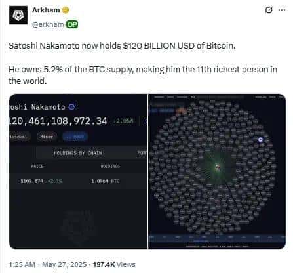Click the Grok slashed-circle icon near the post's top-right
The height and width of the screenshot is (273, 293).
tap(269, 10)
